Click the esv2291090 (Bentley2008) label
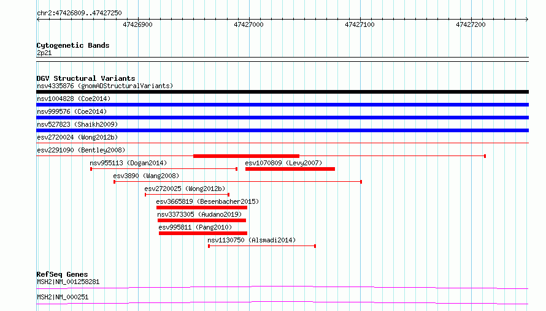Image resolution: width=546 pixels, height=311 pixels. (x=81, y=150)
